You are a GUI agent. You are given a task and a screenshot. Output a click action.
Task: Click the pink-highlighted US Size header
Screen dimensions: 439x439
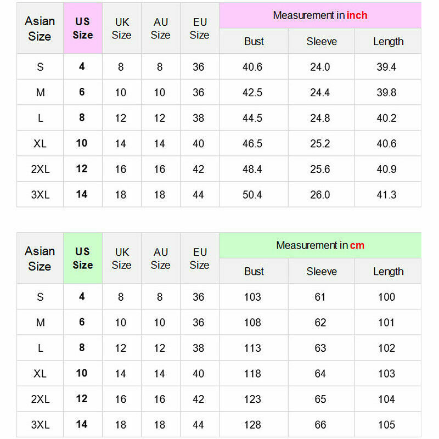click(x=82, y=28)
